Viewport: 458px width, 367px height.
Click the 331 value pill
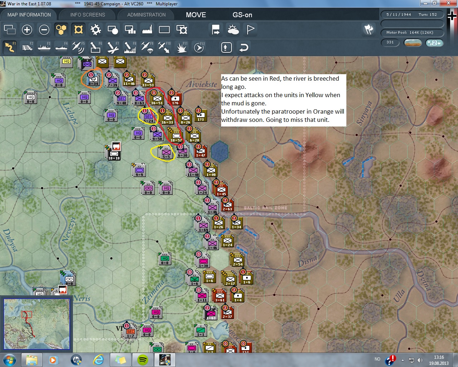coord(390,42)
